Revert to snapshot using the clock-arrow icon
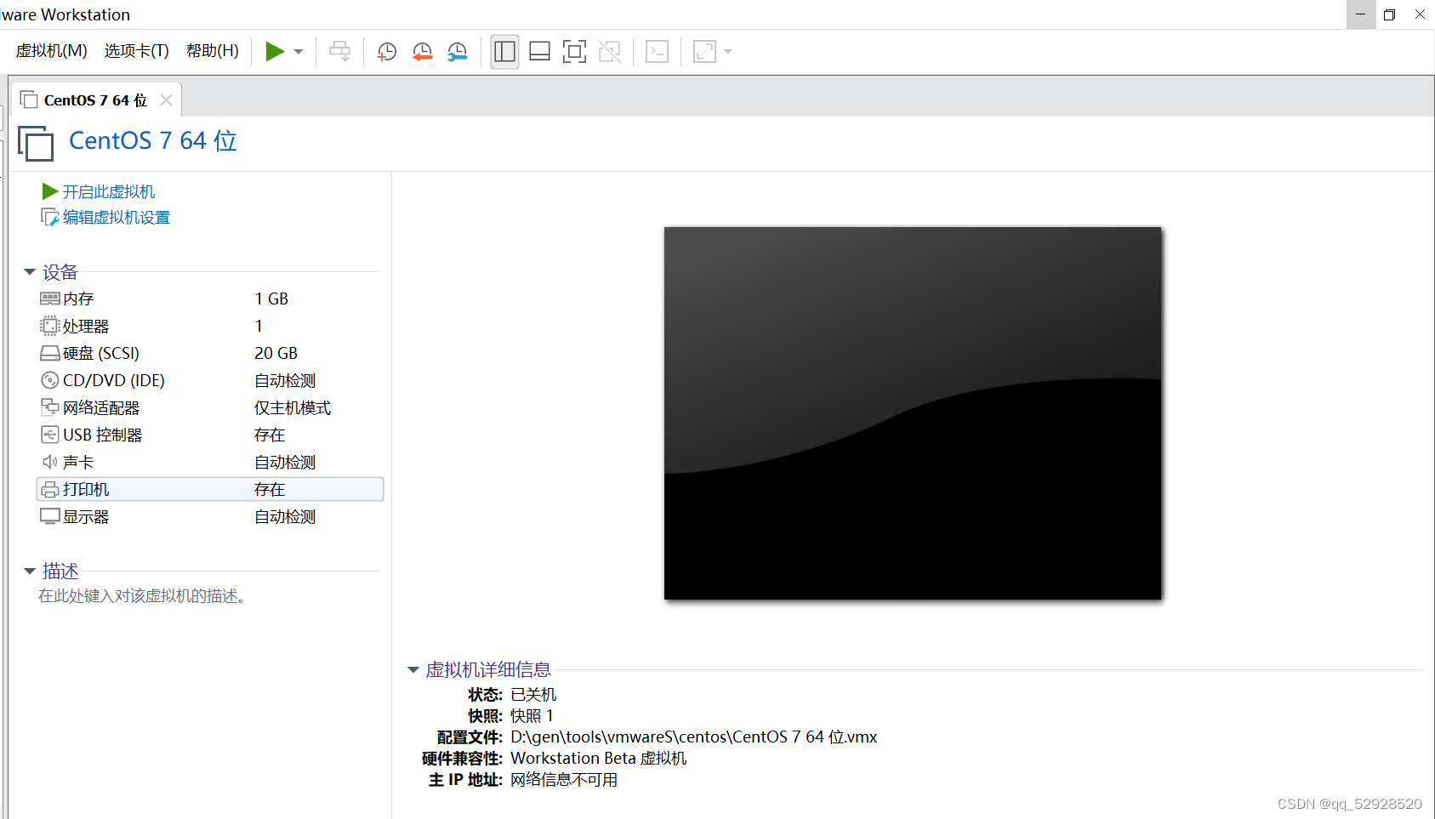Viewport: 1435px width, 819px height. [x=422, y=52]
